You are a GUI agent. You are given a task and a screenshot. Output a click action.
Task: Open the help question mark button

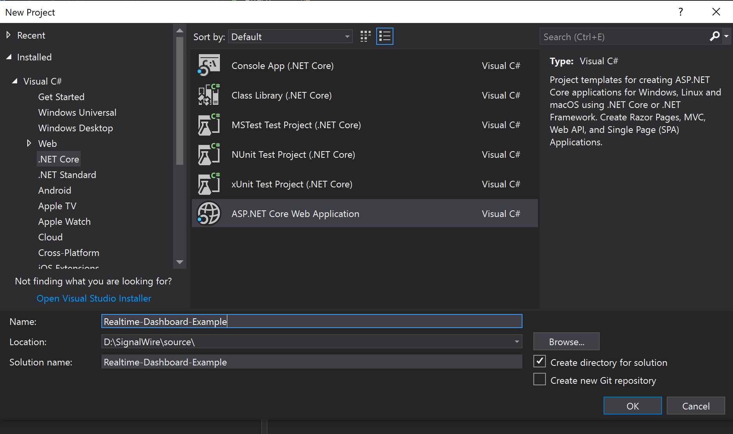(x=681, y=12)
